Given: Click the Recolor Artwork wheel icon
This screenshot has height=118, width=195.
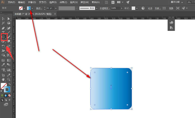Looking at the screenshot, I should (143, 8).
